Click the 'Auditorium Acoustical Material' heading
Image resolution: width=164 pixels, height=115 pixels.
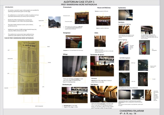[x=129, y=88]
